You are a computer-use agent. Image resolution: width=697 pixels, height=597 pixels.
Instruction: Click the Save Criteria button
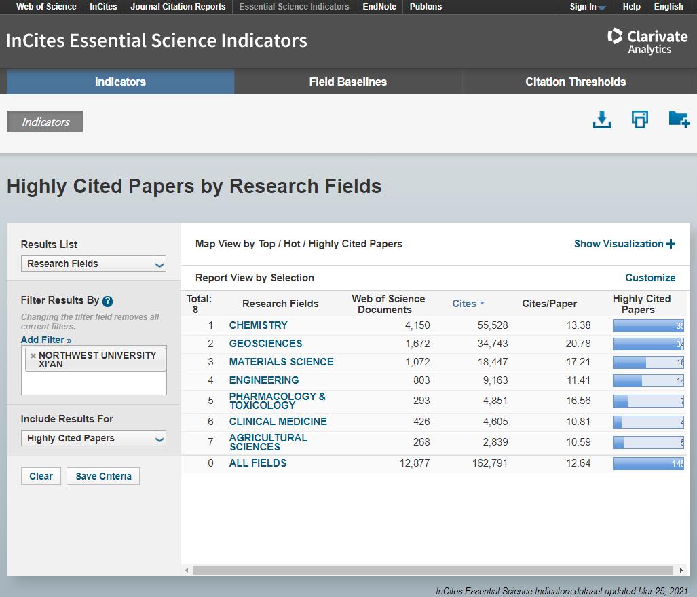pyautogui.click(x=103, y=476)
